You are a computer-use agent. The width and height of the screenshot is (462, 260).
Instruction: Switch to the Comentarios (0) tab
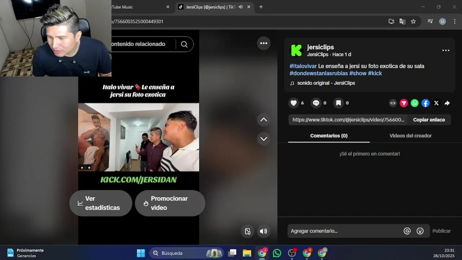pos(329,136)
